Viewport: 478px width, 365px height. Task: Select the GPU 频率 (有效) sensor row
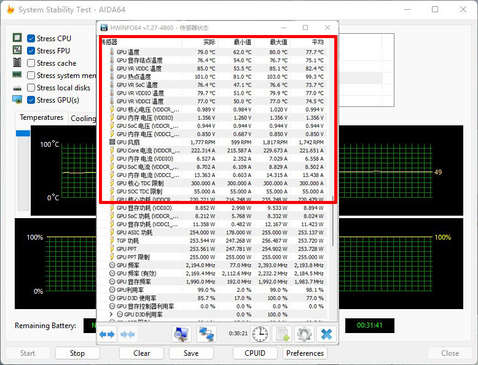click(212, 273)
